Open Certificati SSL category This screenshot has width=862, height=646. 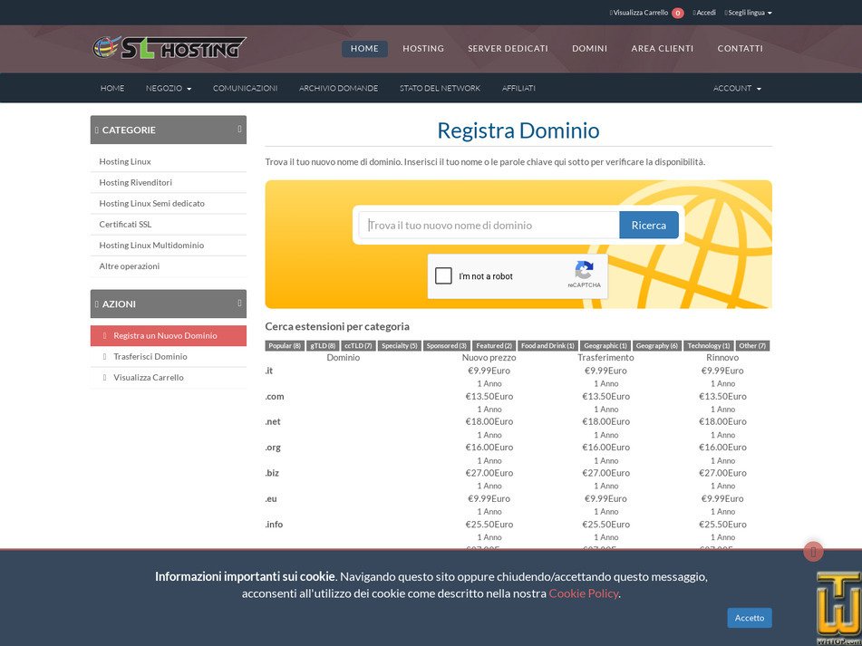(x=169, y=224)
